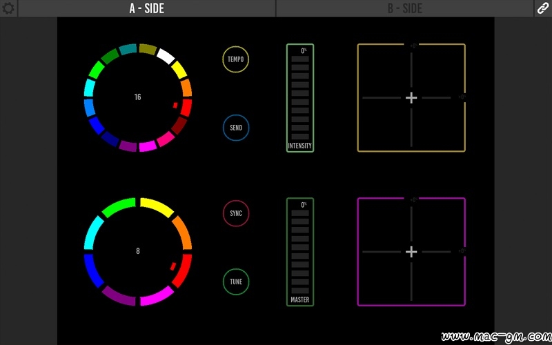Screen dimensions: 552x345
Task: Click the 16 value in top wheel center
Action: 137,97
